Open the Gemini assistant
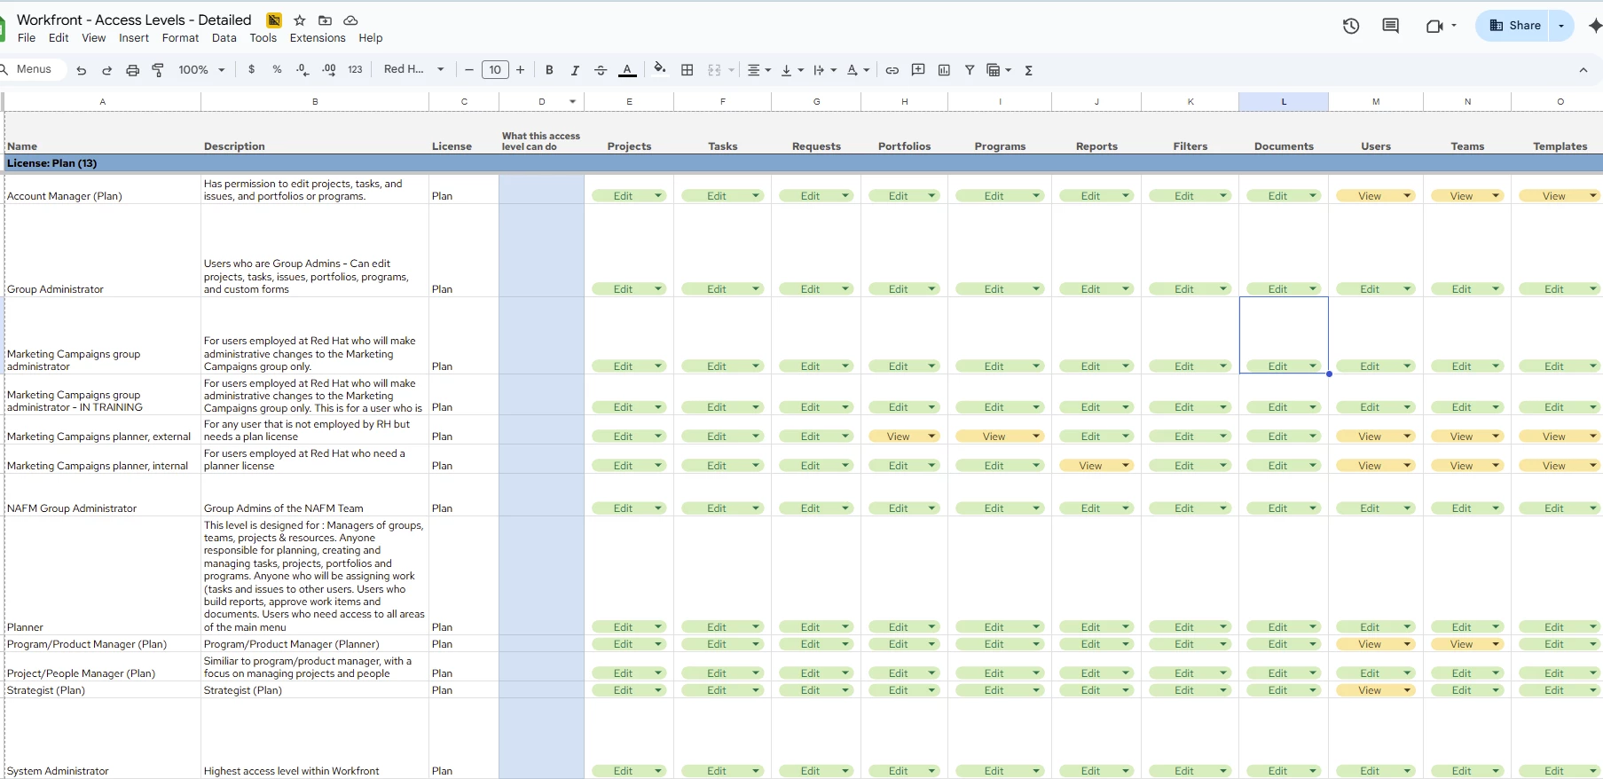 (1594, 26)
